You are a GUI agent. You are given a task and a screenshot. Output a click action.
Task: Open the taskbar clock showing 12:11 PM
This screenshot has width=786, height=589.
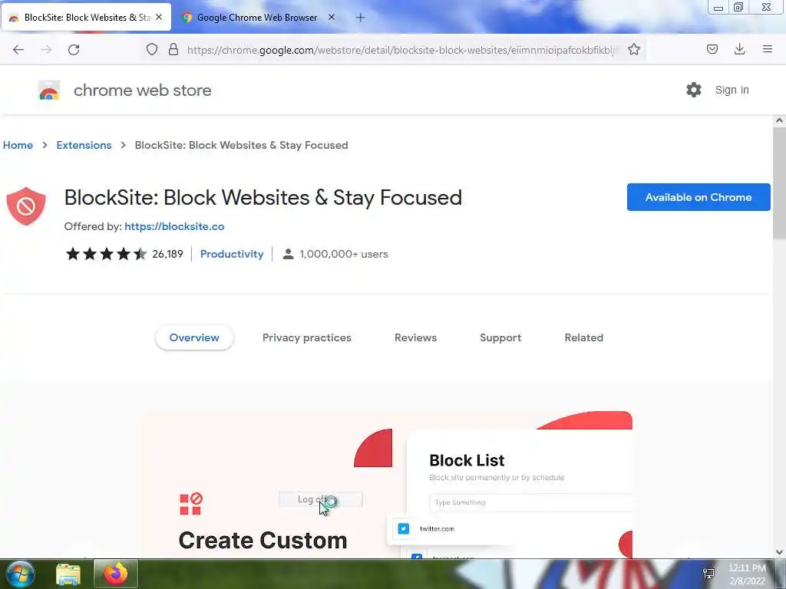pyautogui.click(x=747, y=574)
